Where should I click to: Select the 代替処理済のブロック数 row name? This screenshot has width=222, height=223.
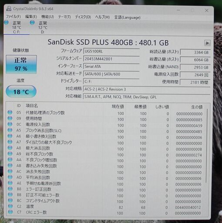click(45, 113)
